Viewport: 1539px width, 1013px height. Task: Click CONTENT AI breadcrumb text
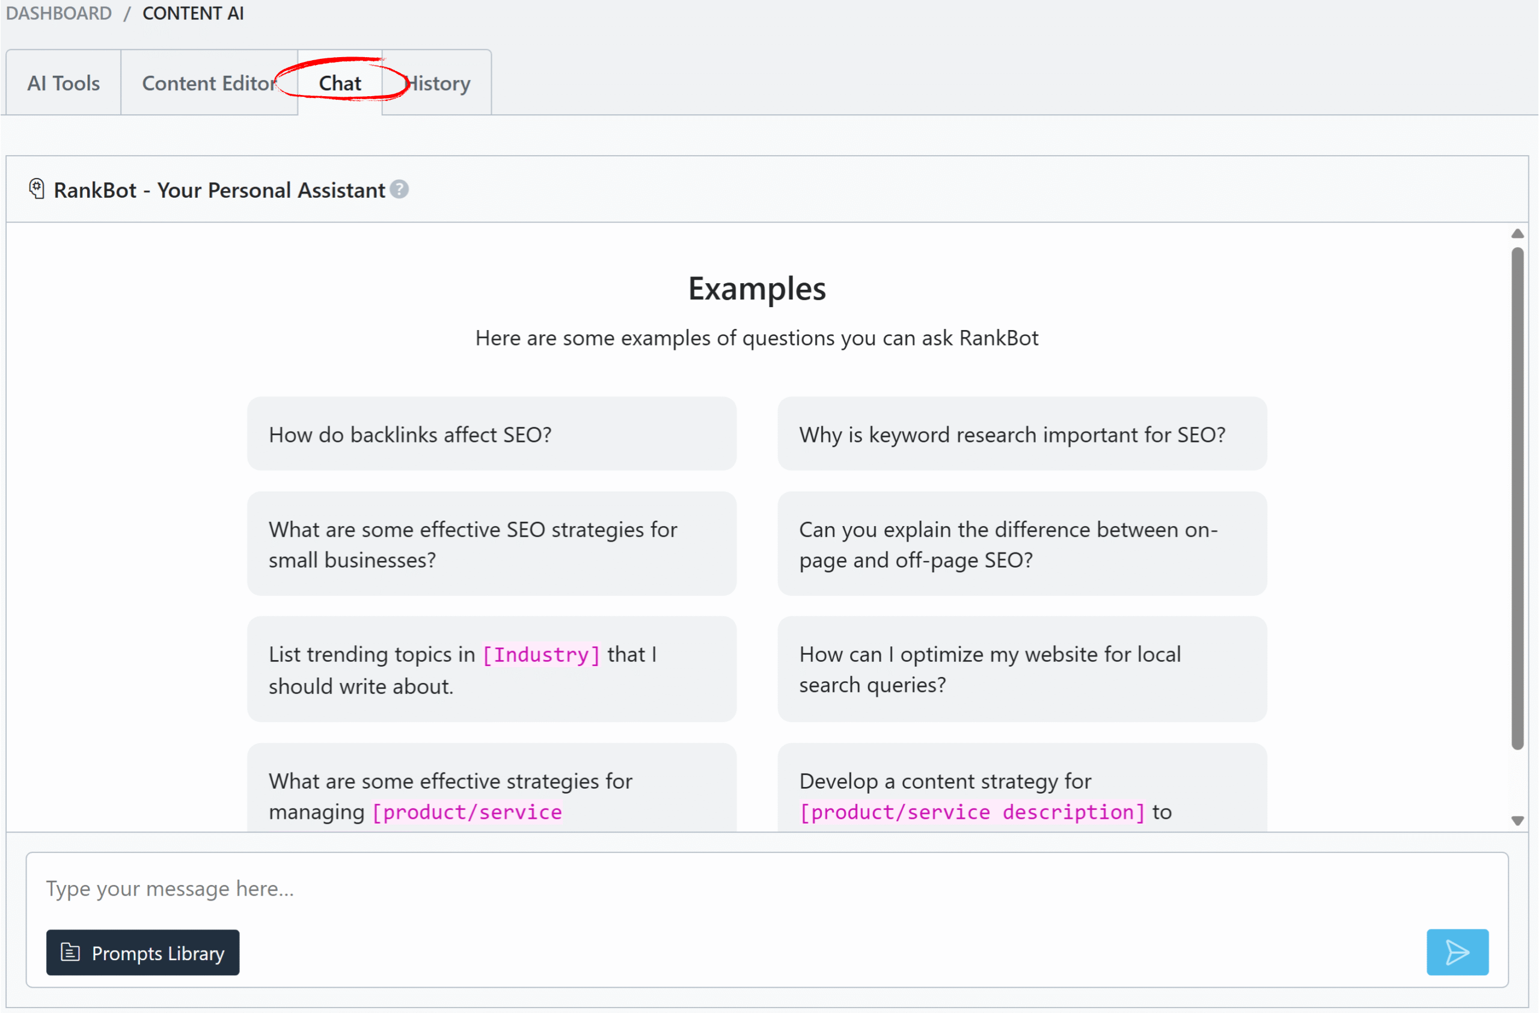[x=193, y=13]
